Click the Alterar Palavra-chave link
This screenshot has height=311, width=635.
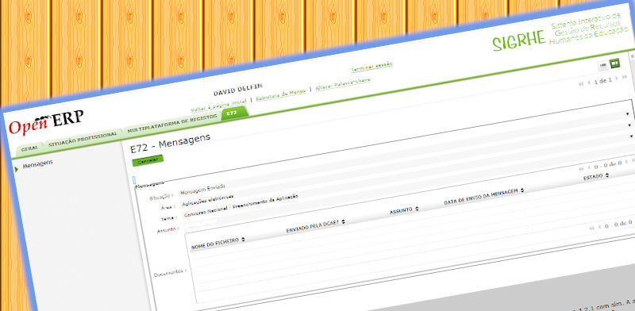tap(343, 84)
